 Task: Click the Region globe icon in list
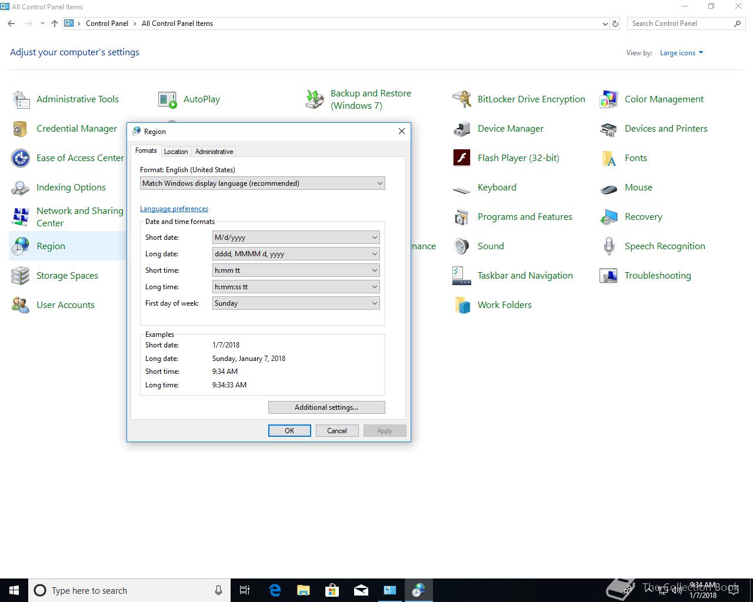click(x=21, y=246)
